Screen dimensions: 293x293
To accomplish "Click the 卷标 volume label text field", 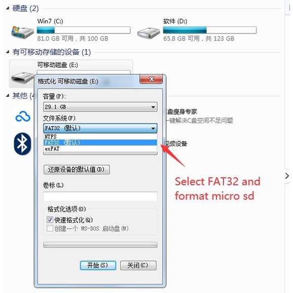I will (100, 196).
